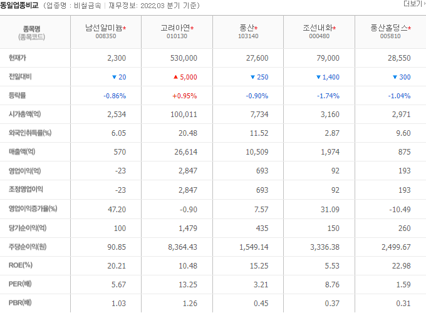Click the current price 79,000
Viewport: 426px width, 313px height.
[328, 58]
